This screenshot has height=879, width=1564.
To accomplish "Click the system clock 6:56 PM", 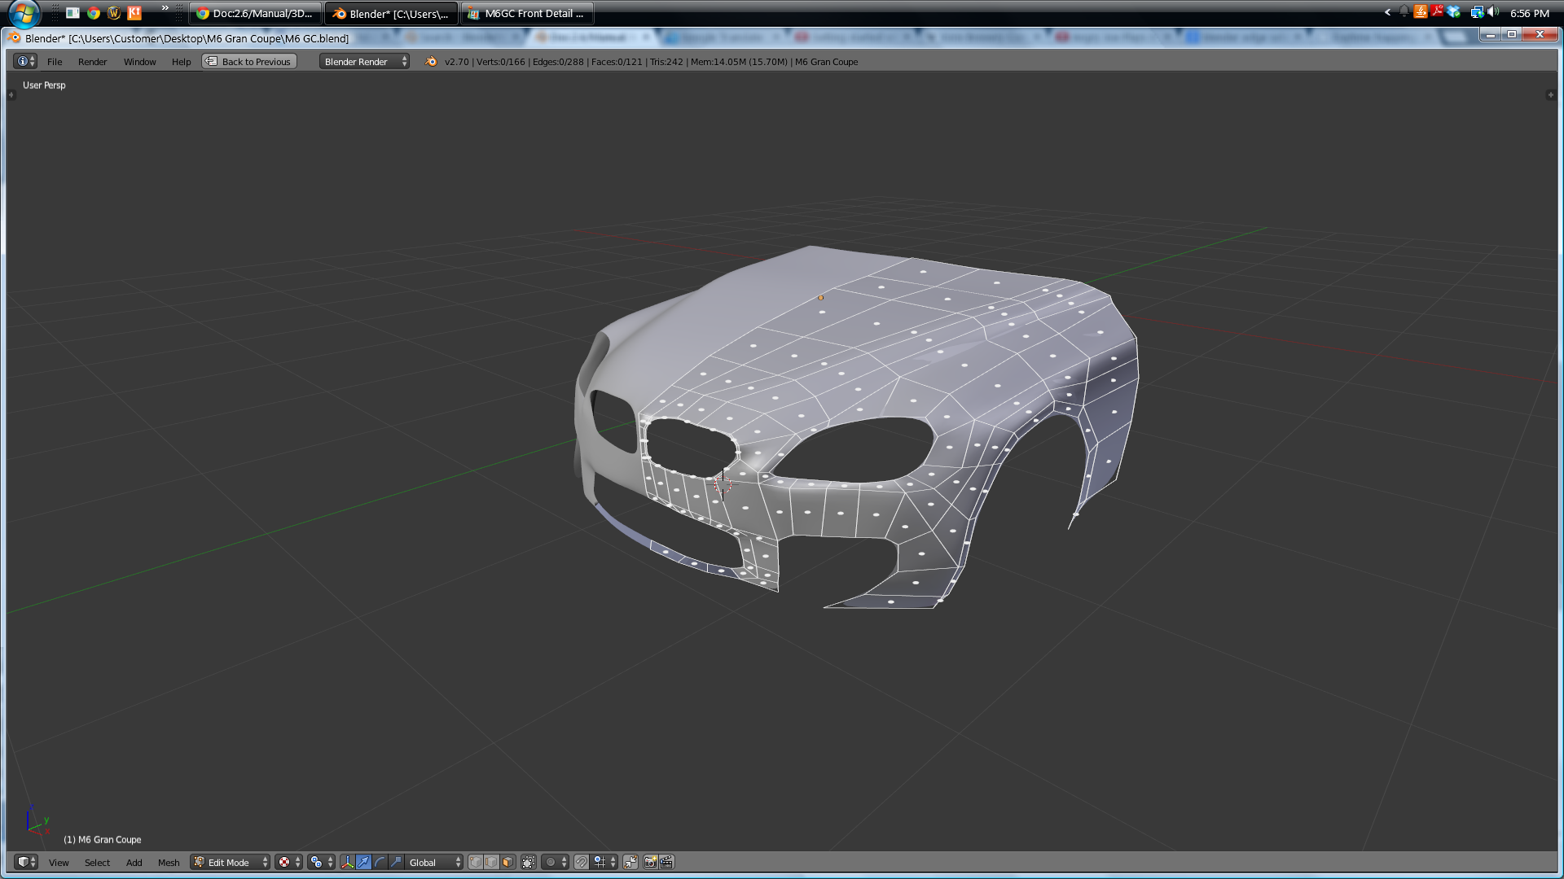I will point(1529,13).
